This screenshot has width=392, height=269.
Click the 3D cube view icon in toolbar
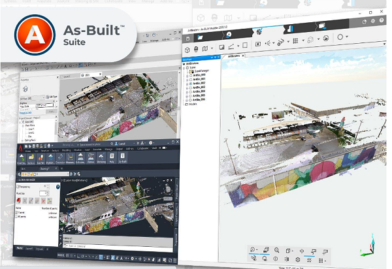pyautogui.click(x=187, y=49)
